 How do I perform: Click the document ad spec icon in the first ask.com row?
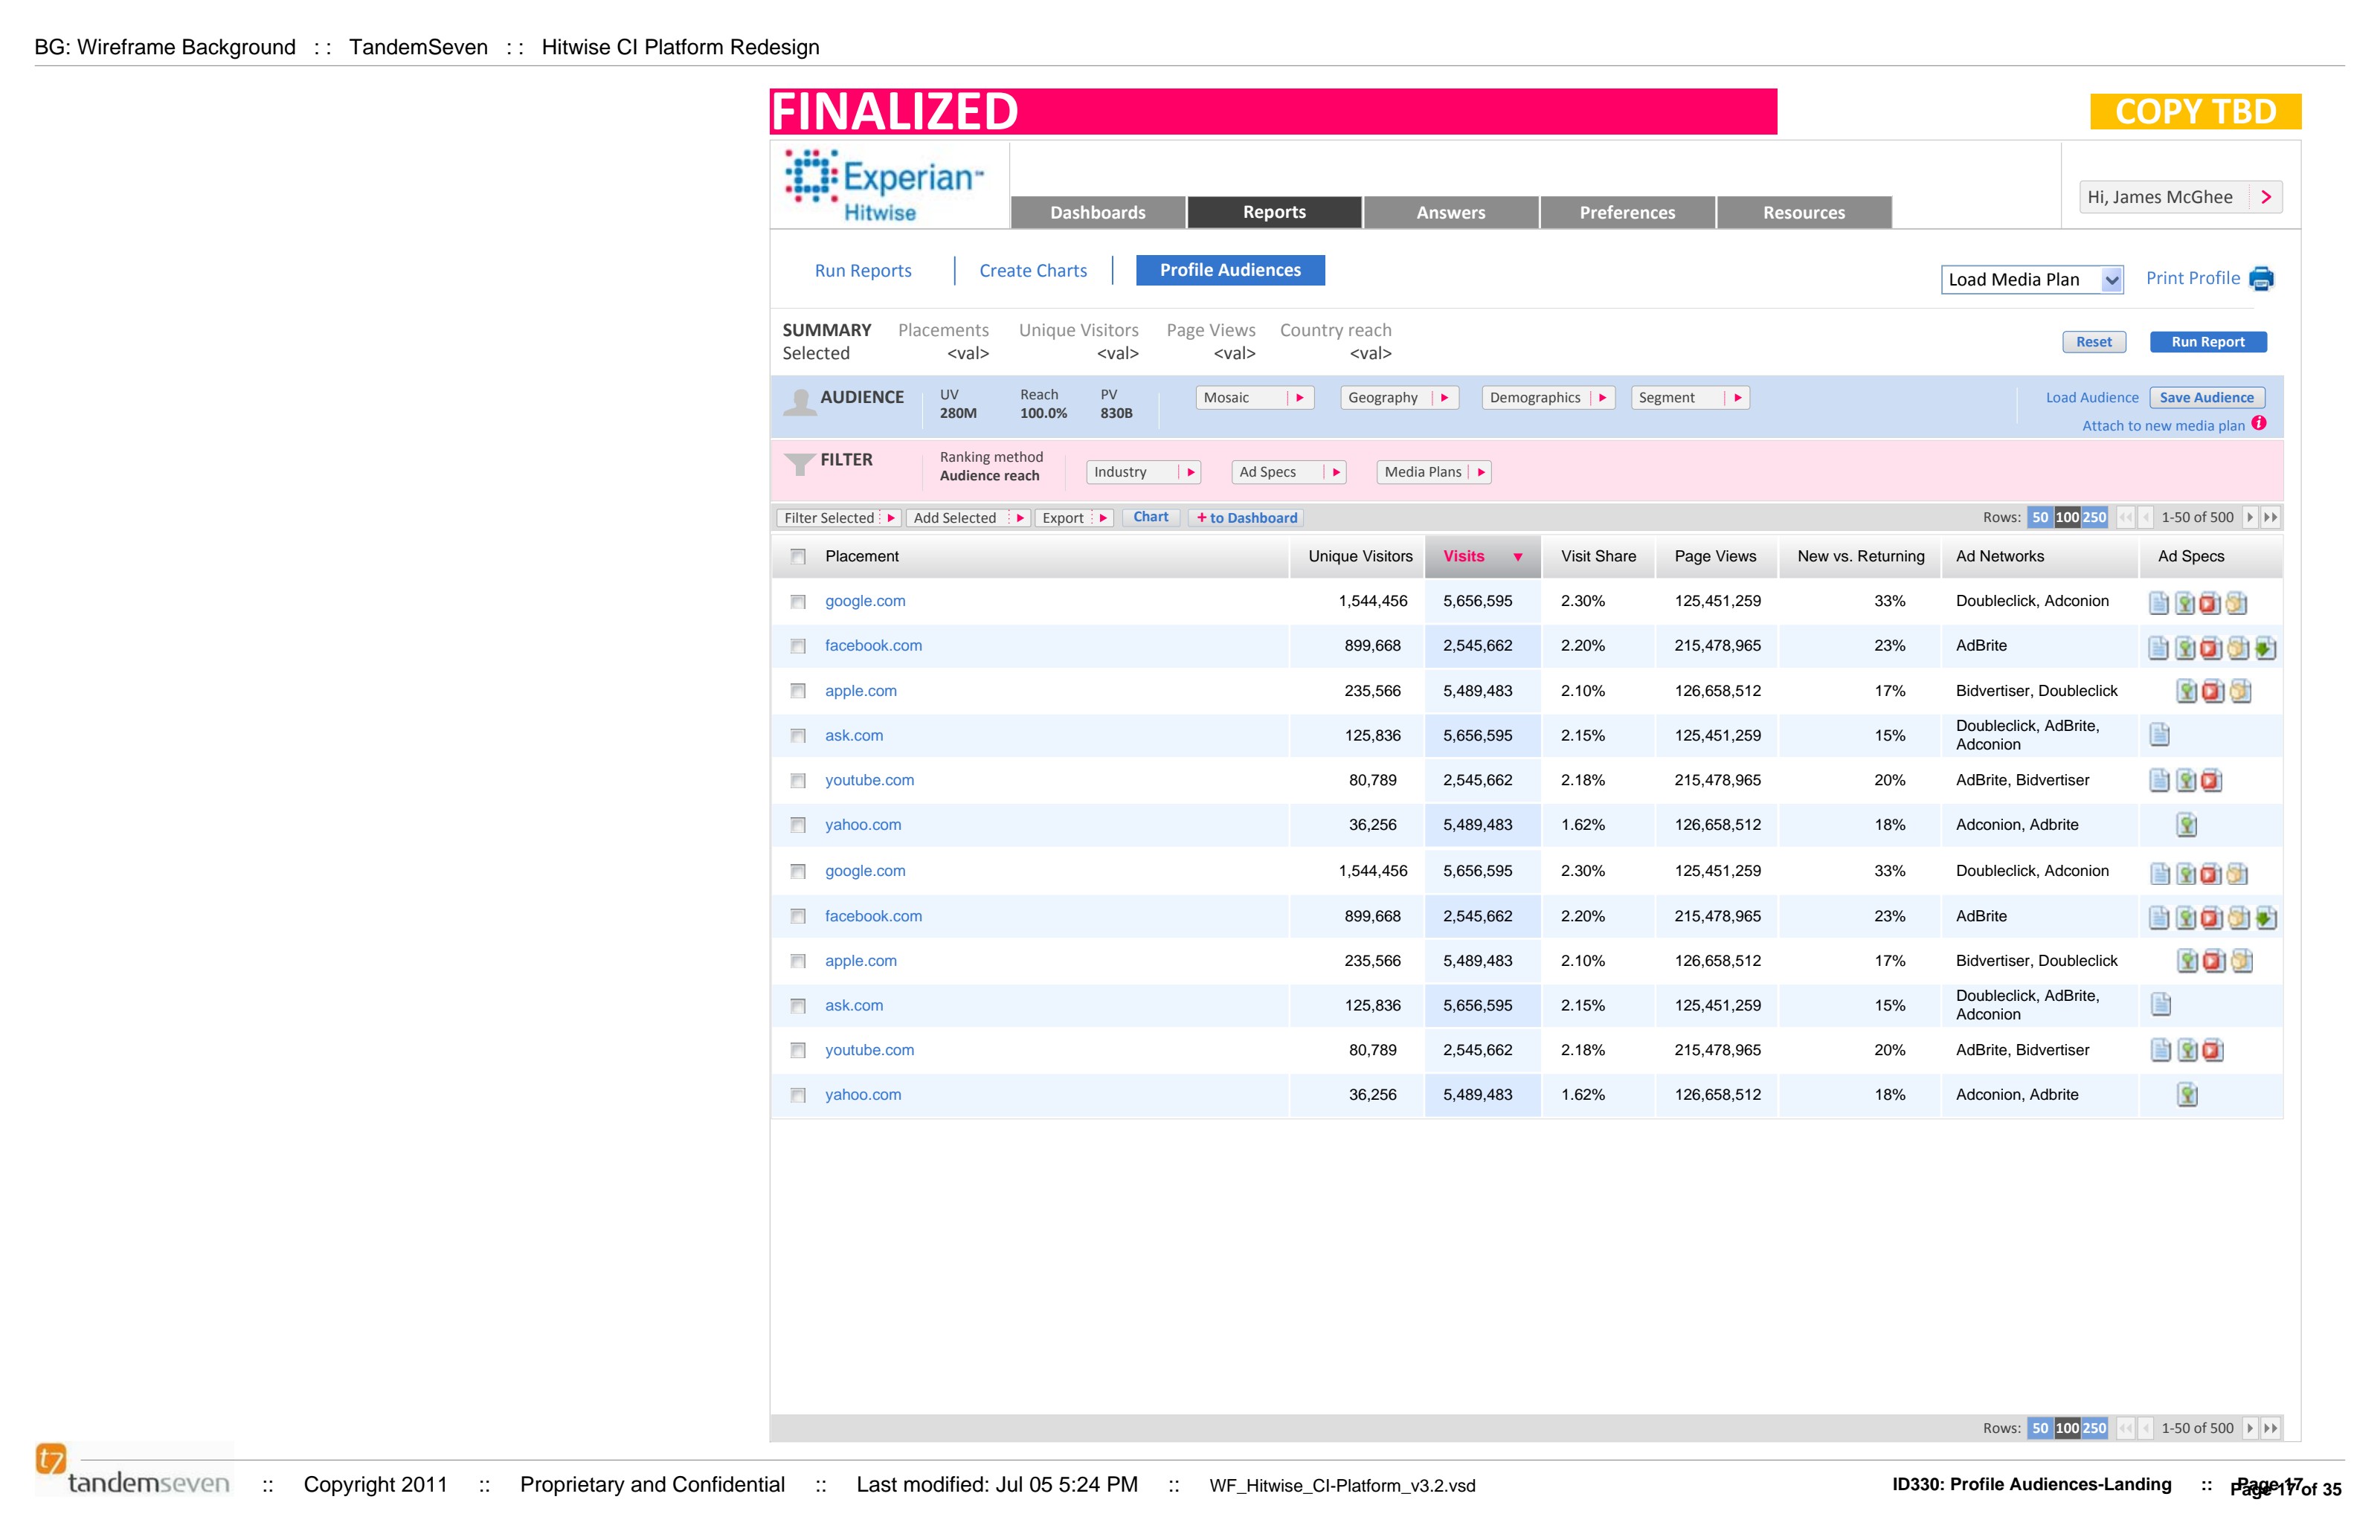point(2160,735)
